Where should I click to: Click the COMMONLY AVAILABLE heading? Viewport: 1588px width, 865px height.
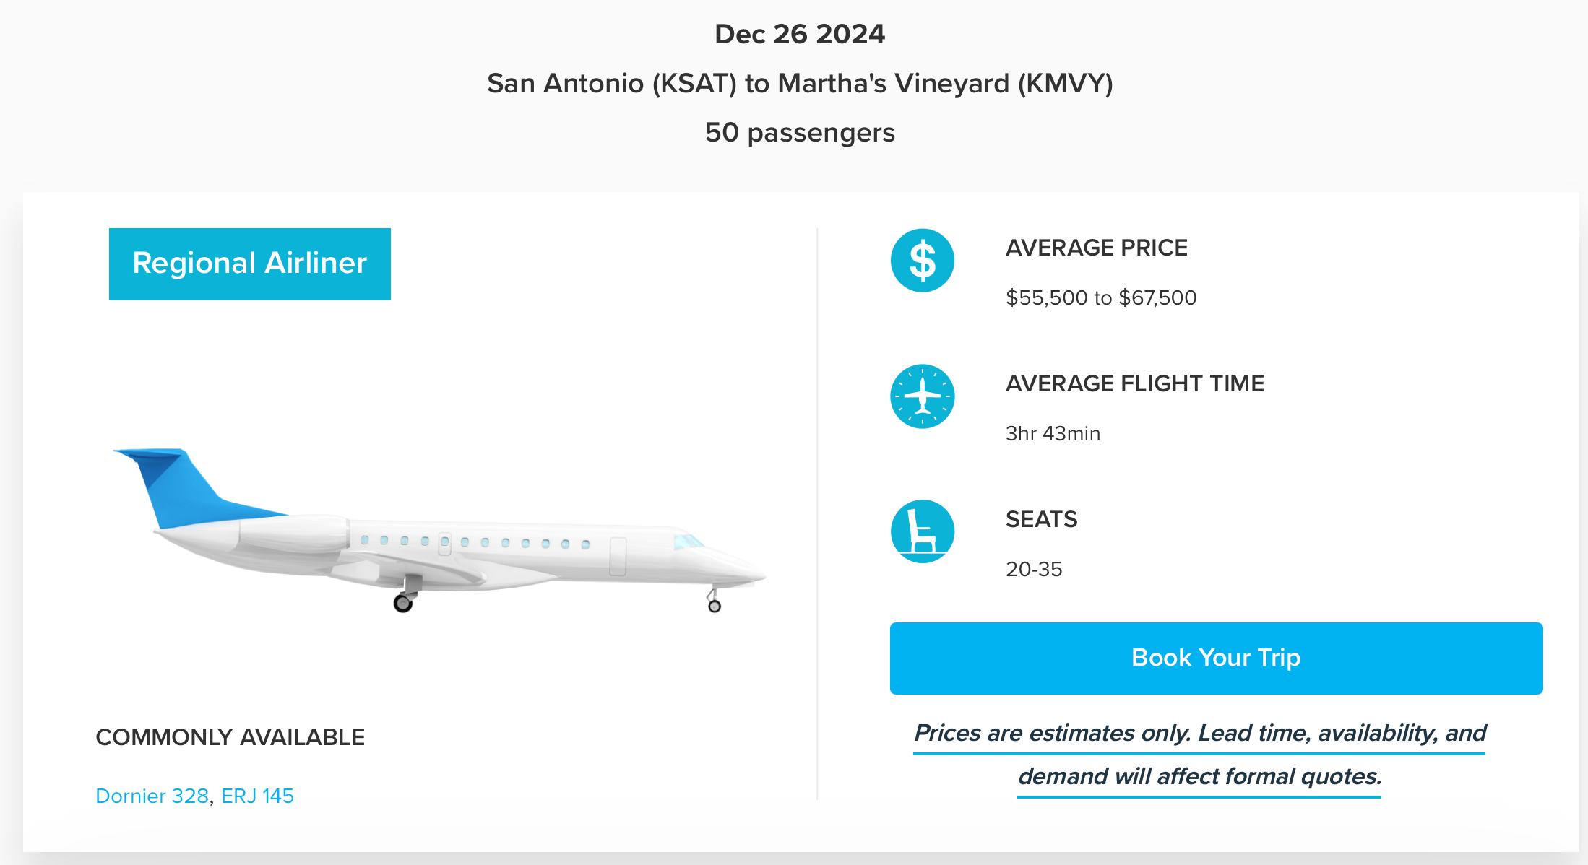pyautogui.click(x=230, y=737)
